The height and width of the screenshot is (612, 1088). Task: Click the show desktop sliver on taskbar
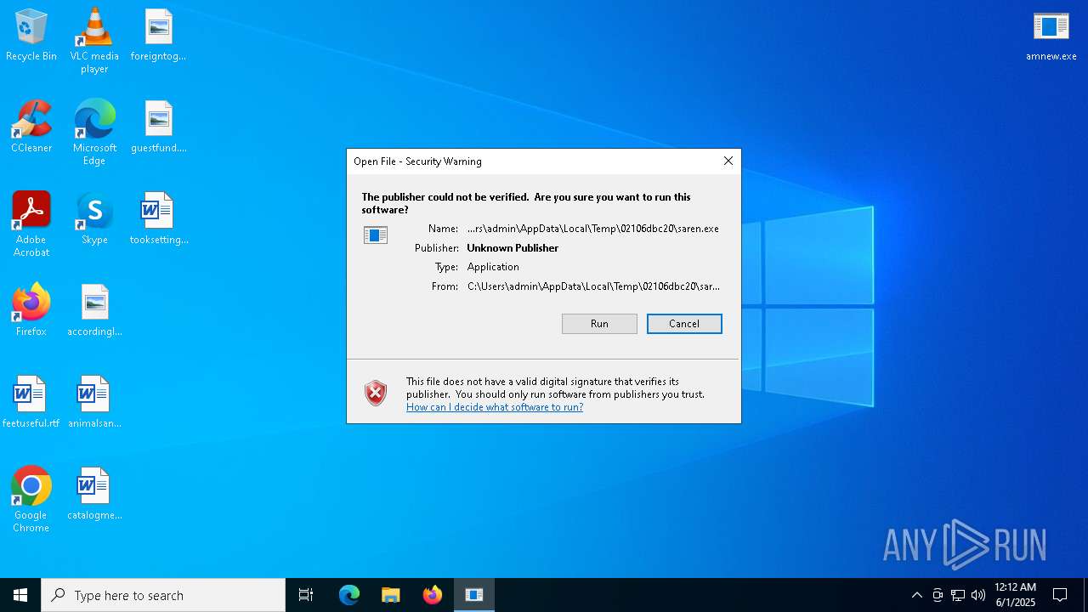pyautogui.click(x=1085, y=595)
